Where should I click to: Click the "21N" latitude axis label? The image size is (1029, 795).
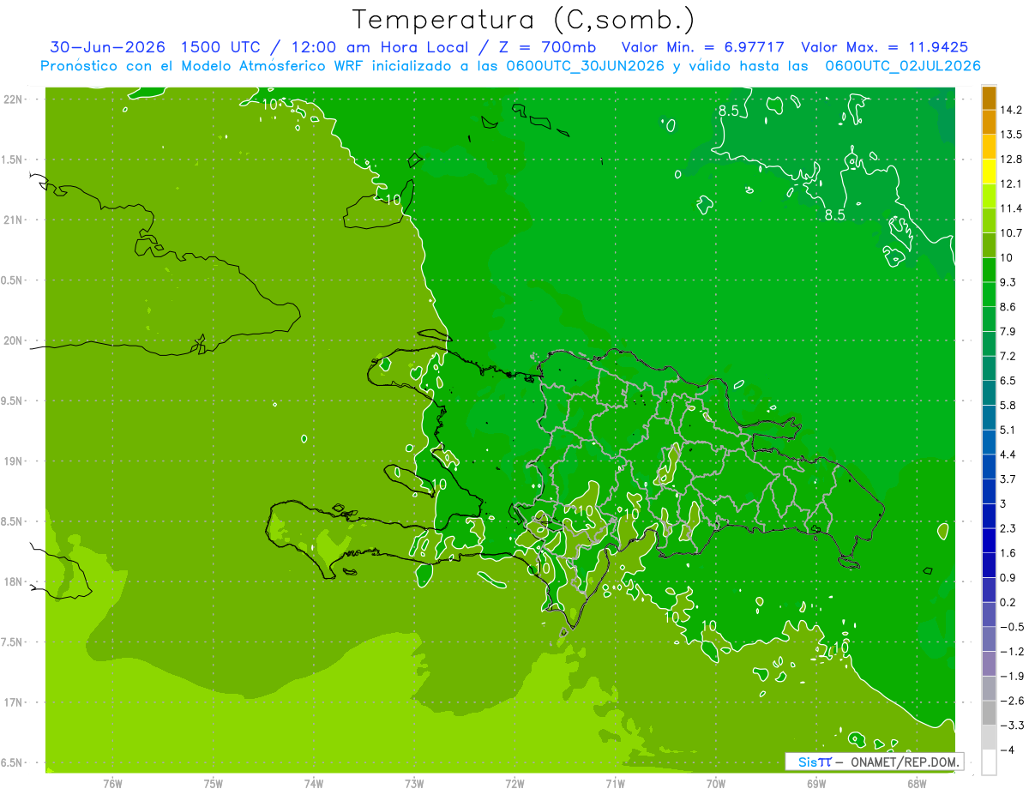tap(13, 220)
